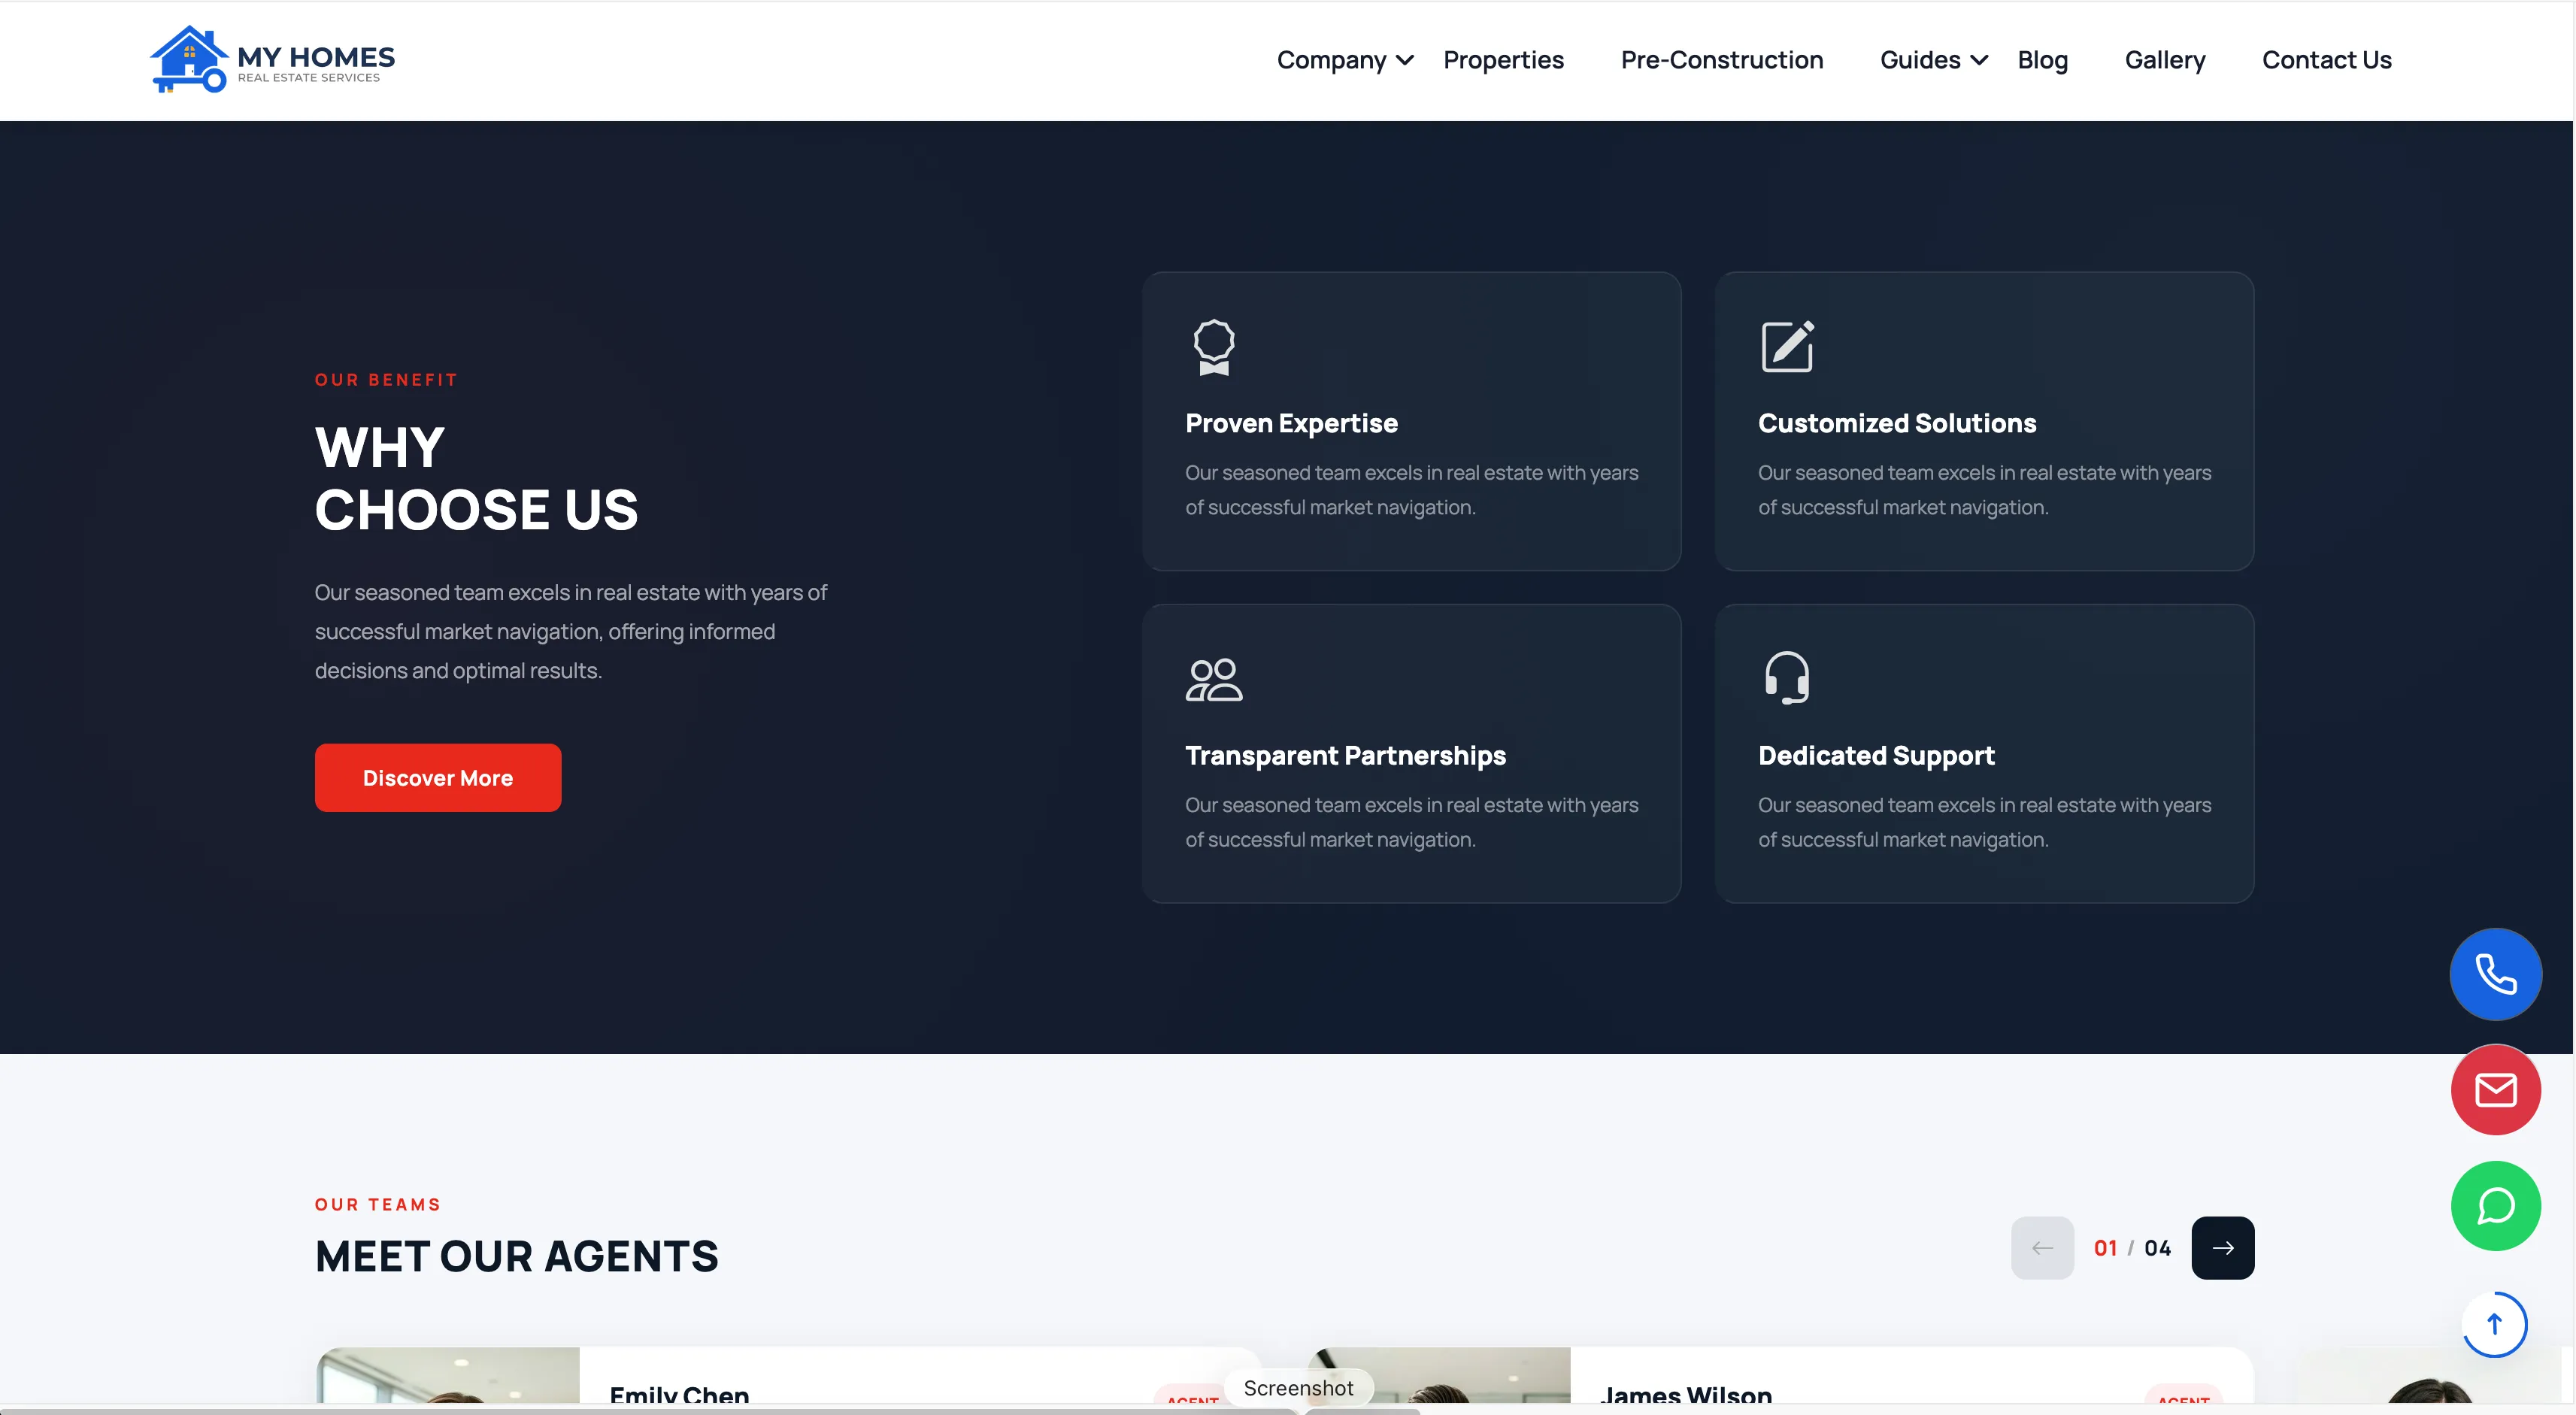This screenshot has width=2576, height=1415.
Task: Go to next agents with right arrow
Action: (x=2222, y=1248)
